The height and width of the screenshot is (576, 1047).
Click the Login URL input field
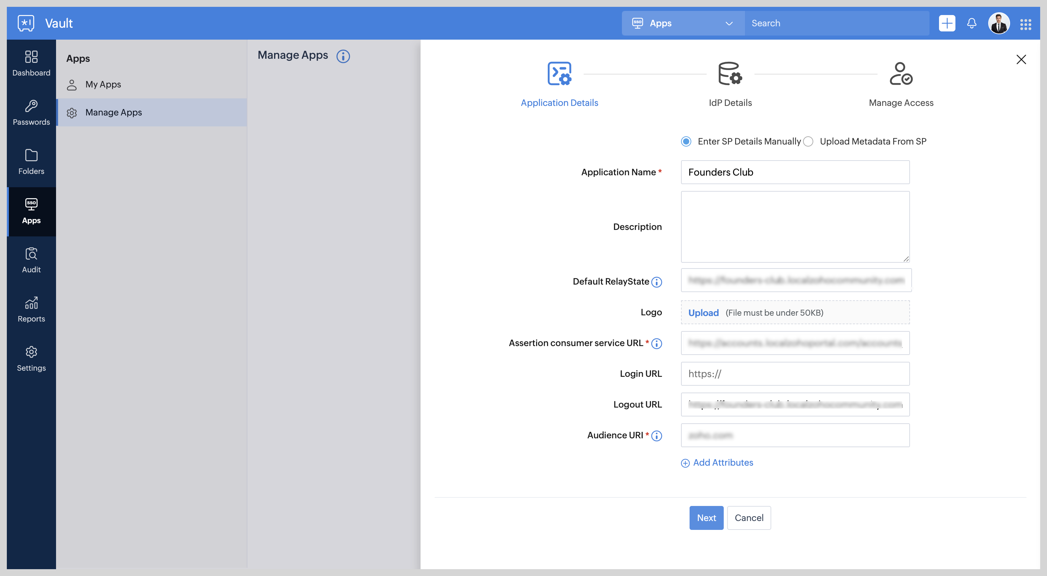794,373
